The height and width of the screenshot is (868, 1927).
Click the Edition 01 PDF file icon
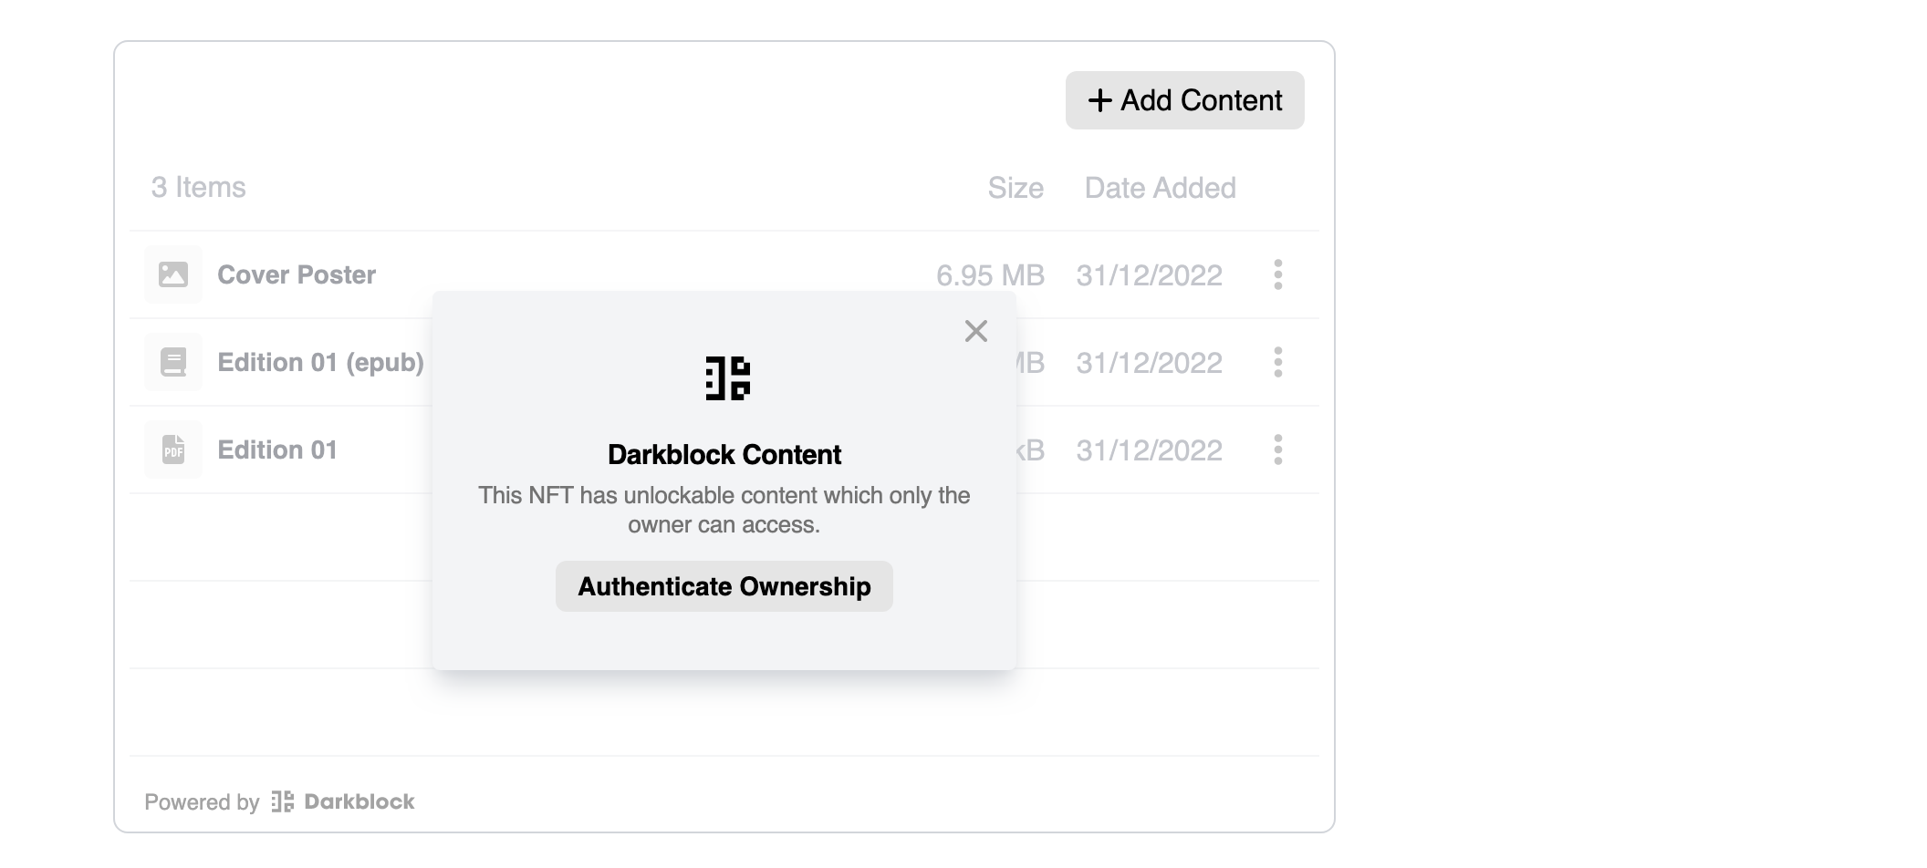173,449
